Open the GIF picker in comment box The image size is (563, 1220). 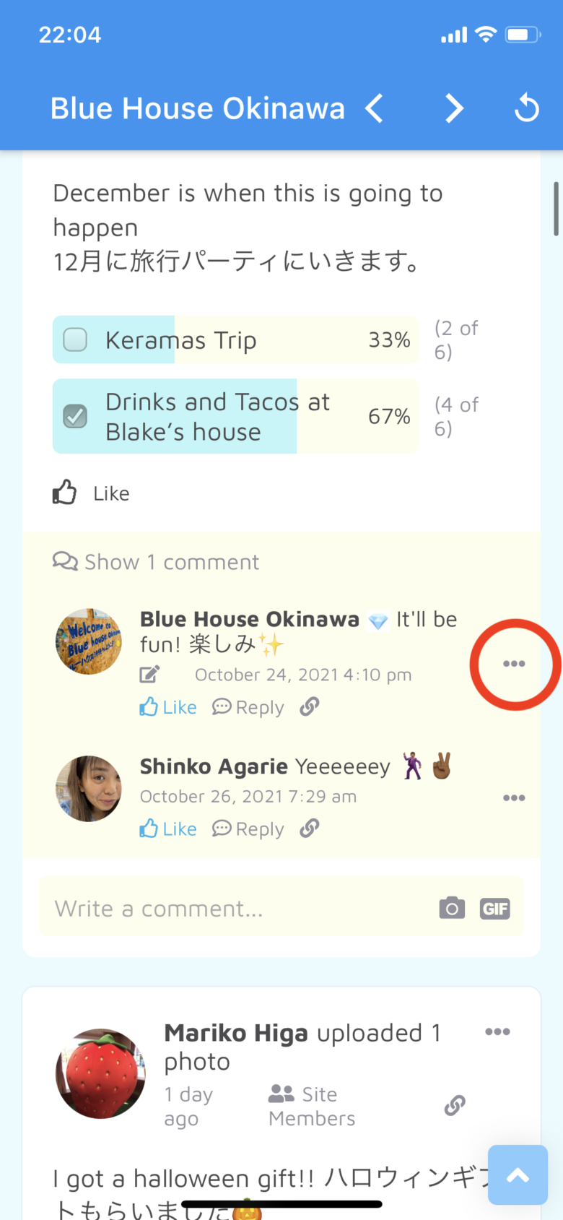coord(494,908)
